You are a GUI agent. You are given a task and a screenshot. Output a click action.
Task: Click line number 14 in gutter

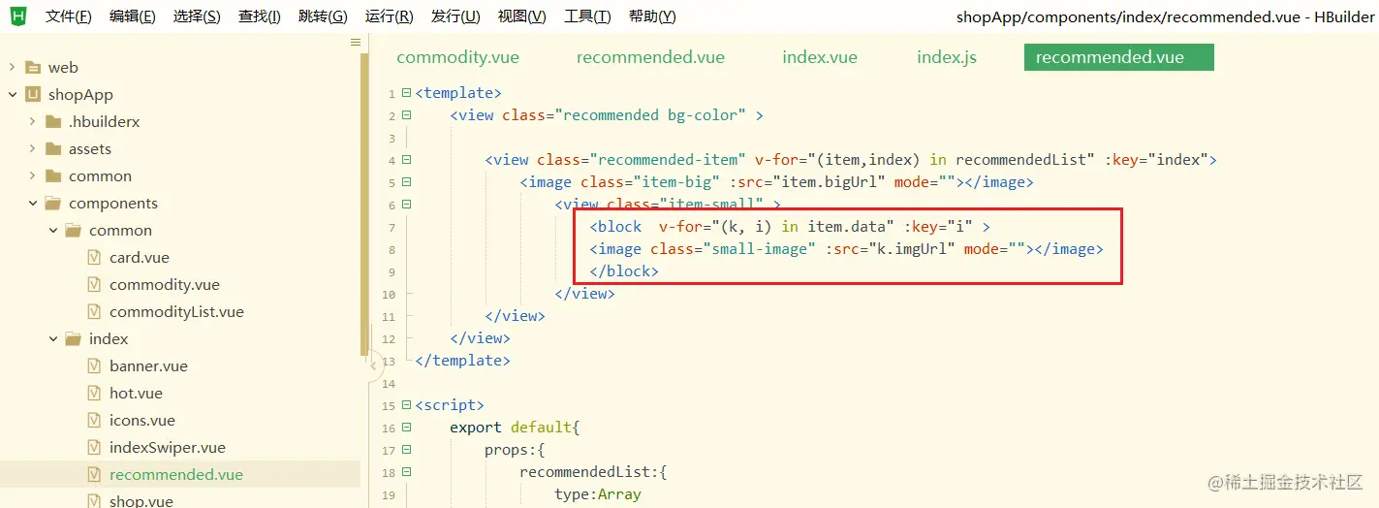[389, 384]
